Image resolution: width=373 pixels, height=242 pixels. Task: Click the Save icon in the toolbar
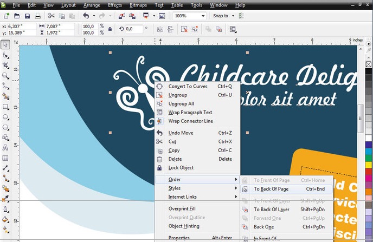pos(27,16)
